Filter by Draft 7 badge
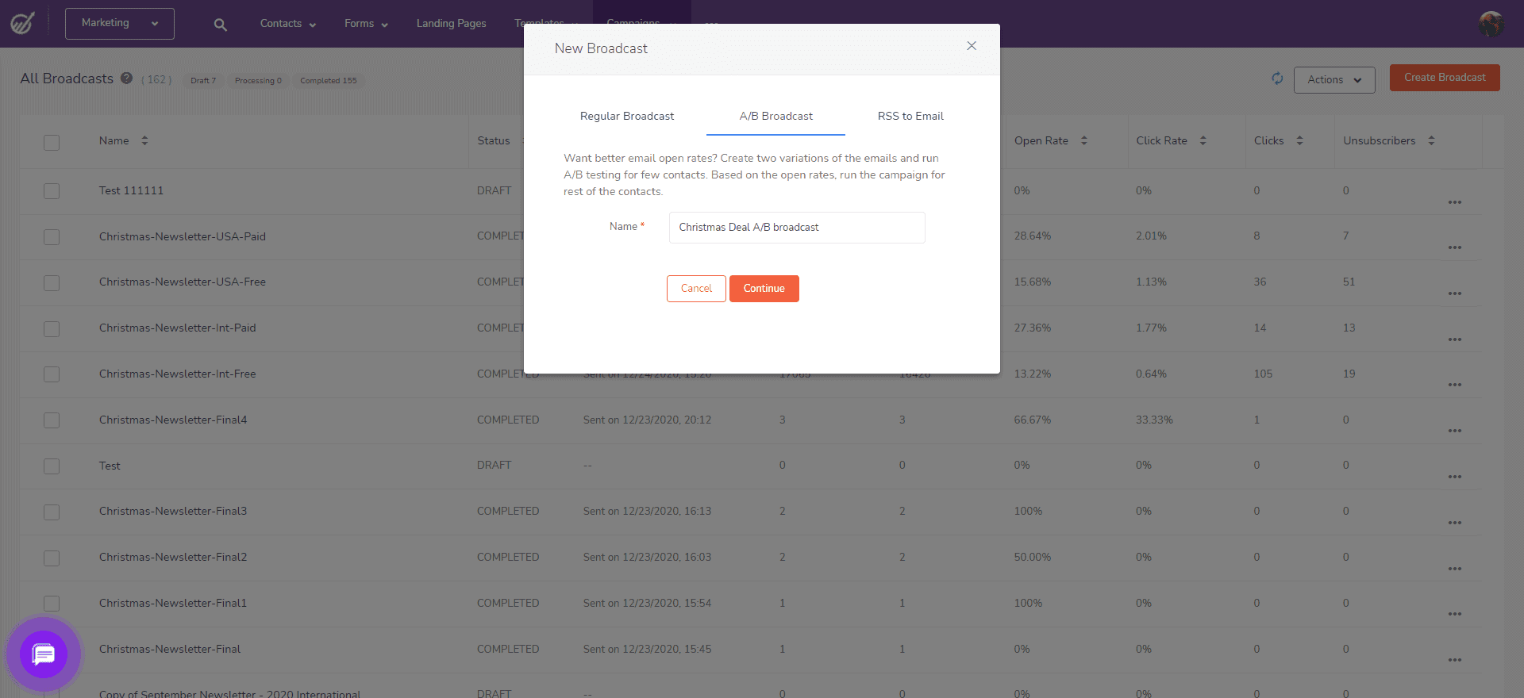Image resolution: width=1524 pixels, height=698 pixels. click(x=203, y=80)
